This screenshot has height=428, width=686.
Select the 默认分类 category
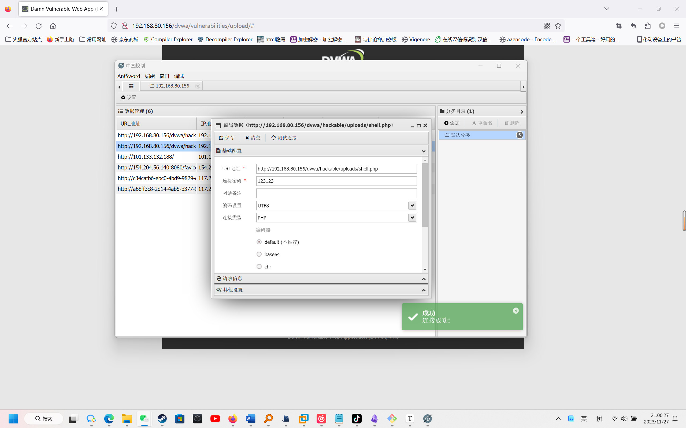tap(482, 135)
